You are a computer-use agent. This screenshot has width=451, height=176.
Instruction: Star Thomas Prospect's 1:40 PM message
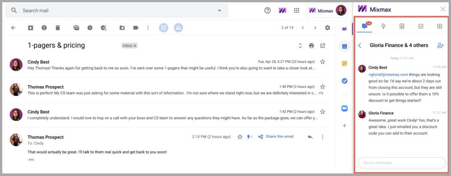[322, 87]
